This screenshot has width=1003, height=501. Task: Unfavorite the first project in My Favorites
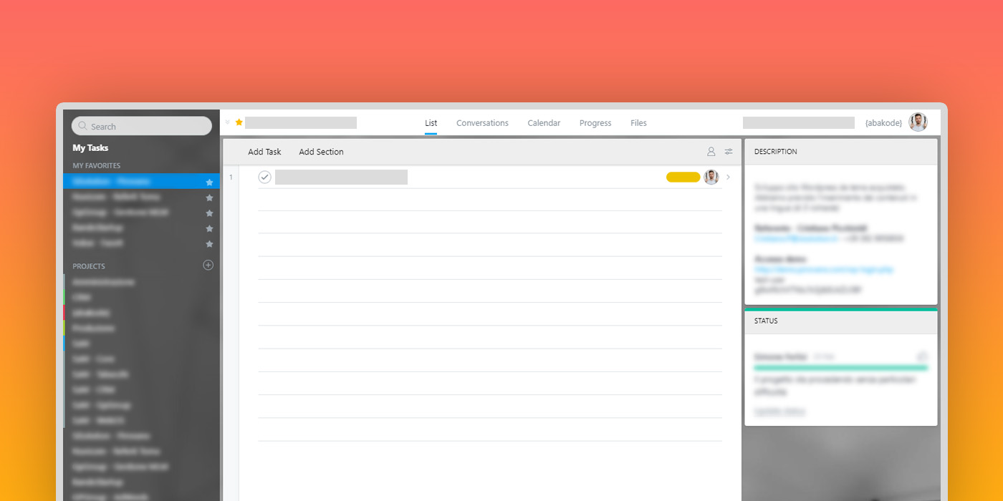point(209,182)
